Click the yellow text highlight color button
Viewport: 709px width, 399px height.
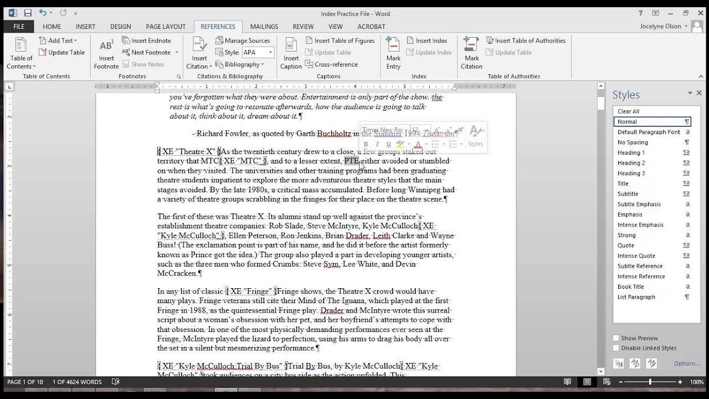(400, 145)
